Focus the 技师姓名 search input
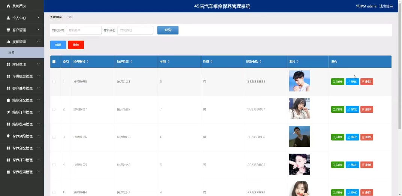This screenshot has height=196, width=402. [135, 30]
